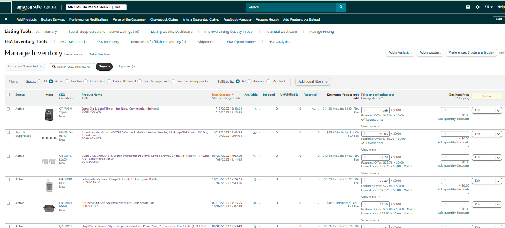This screenshot has height=228, width=505.
Task: Click the price field showing 44.99
Action: pos(375,110)
